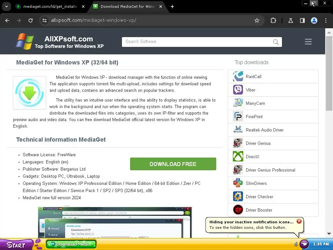Click 'Publisher Software: Bergarius Ltd' text

54,169
